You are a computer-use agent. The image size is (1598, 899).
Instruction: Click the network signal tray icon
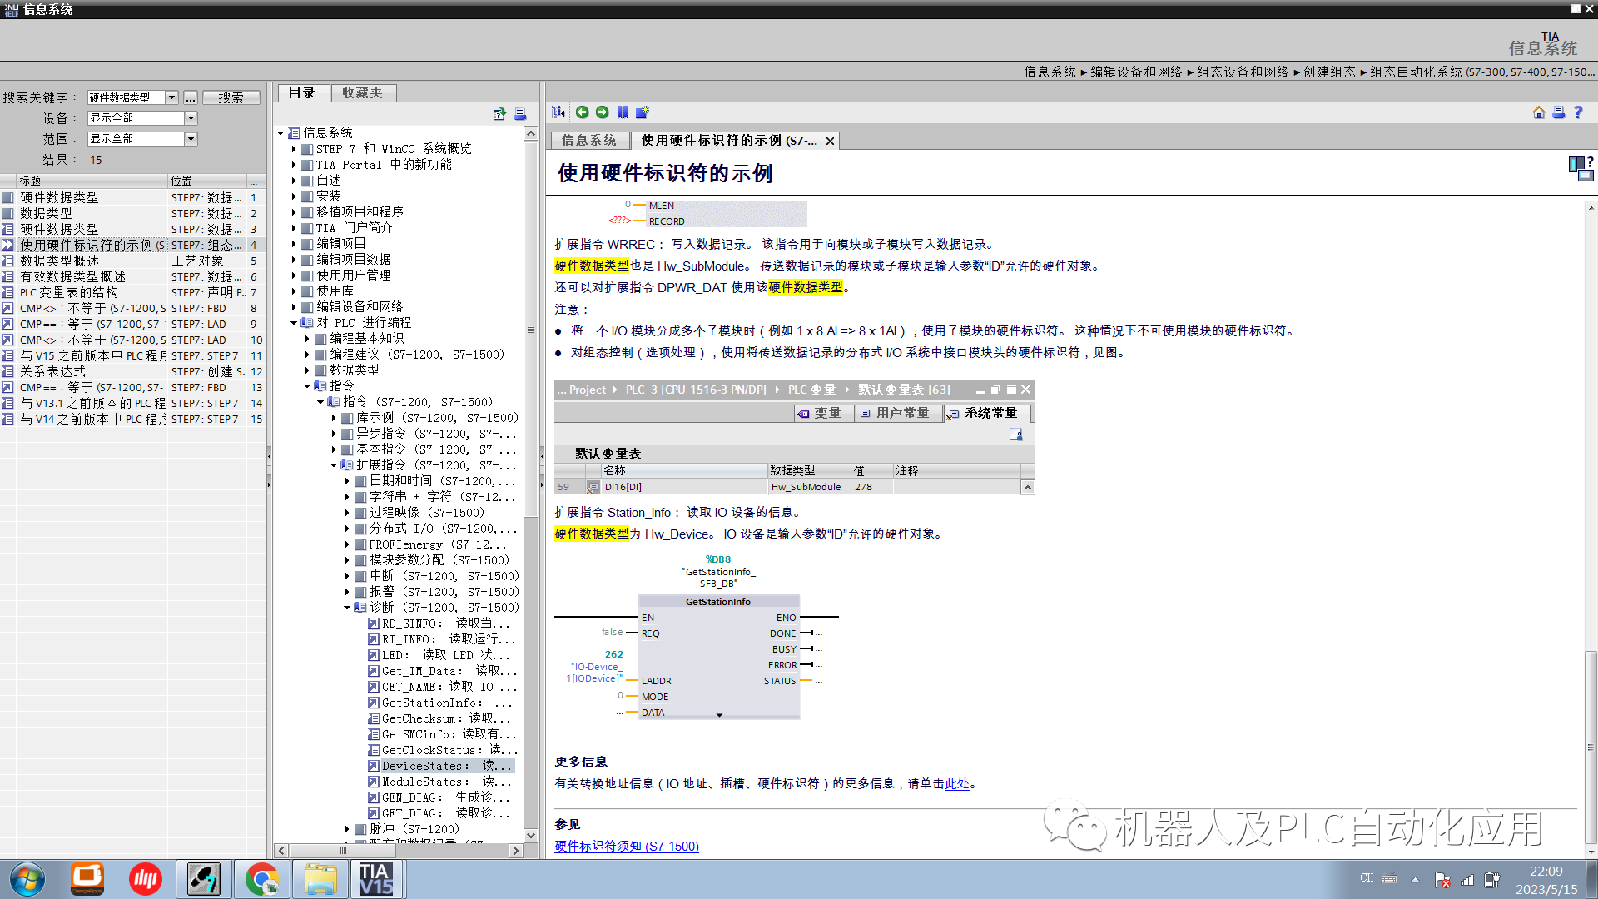(1467, 879)
